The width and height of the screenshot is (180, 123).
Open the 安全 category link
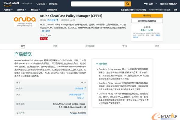(79, 98)
